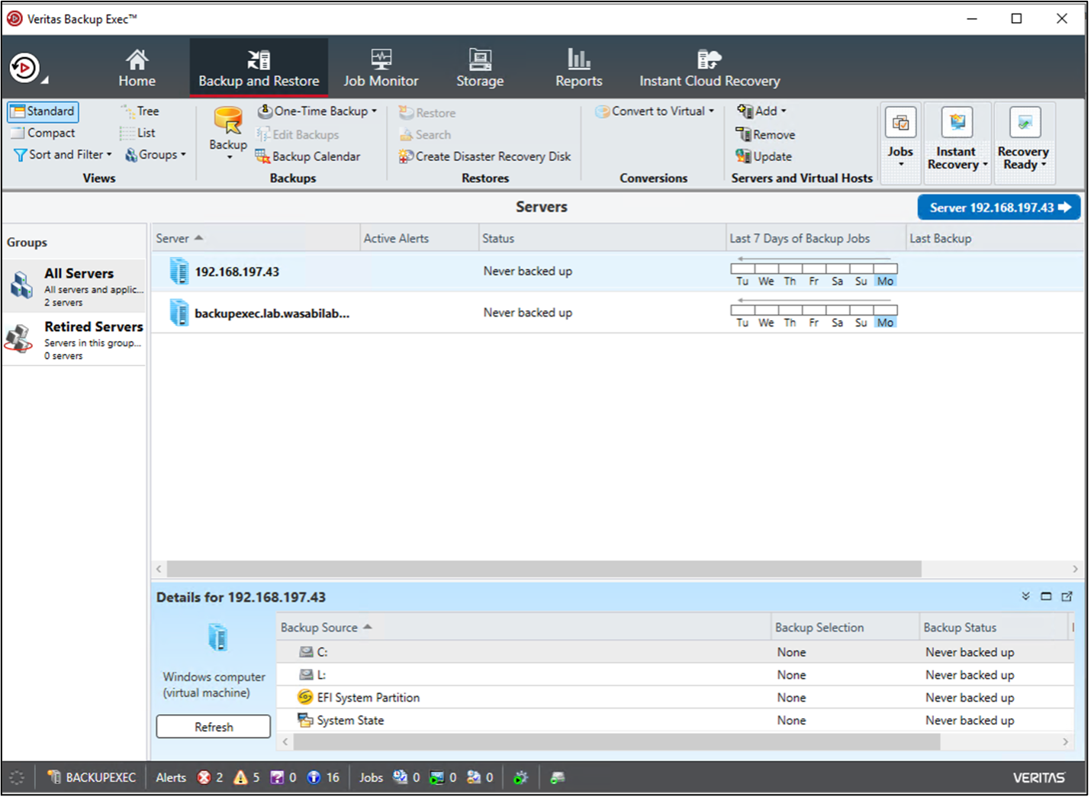Pop out the Details pane
Image resolution: width=1091 pixels, height=797 pixels.
tap(1067, 596)
